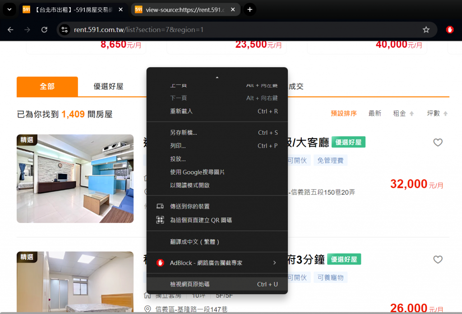Open the site information icon in address bar

click(x=65, y=30)
